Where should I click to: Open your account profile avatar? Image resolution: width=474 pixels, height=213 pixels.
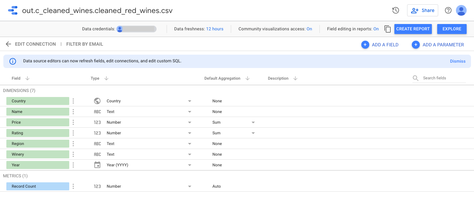[461, 10]
